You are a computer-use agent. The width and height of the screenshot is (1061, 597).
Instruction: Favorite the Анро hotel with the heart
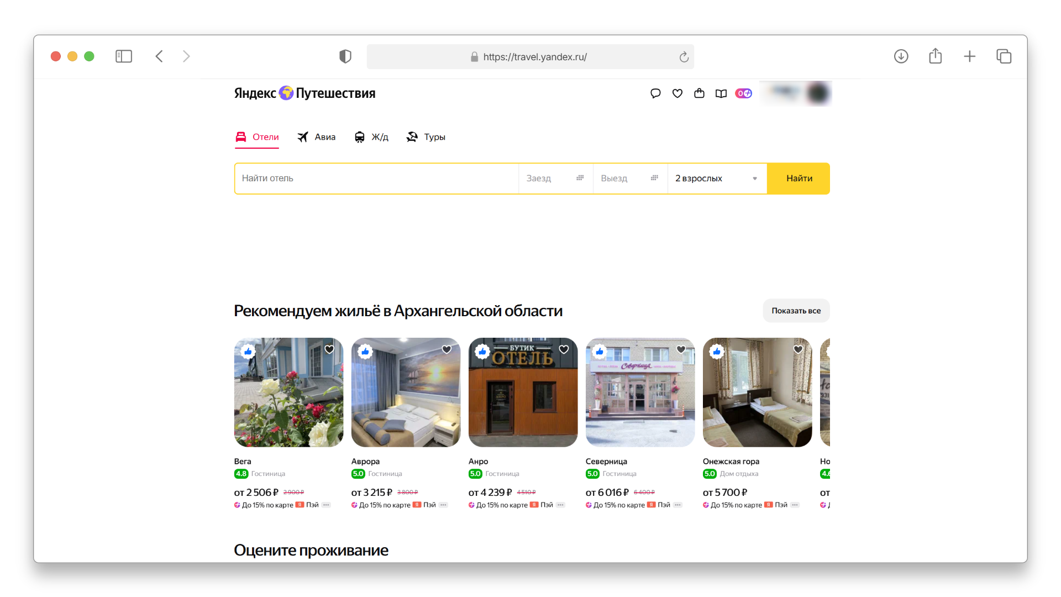tap(564, 349)
